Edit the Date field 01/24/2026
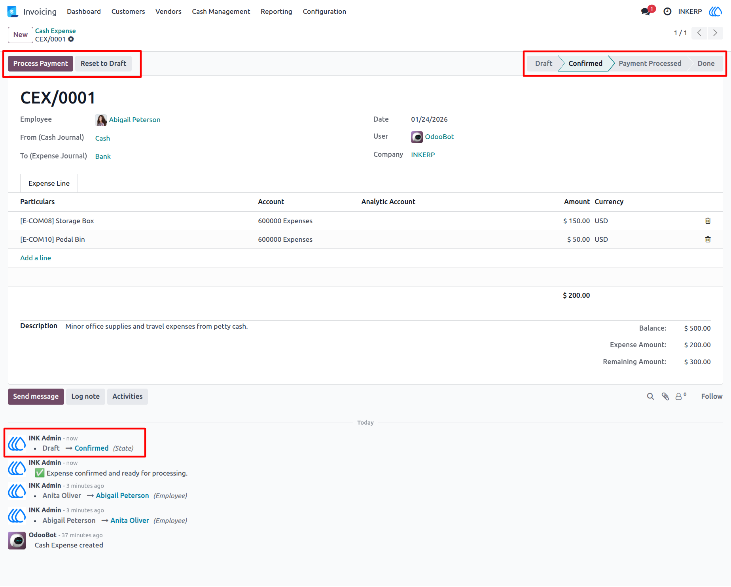This screenshot has height=587, width=731. tap(429, 119)
